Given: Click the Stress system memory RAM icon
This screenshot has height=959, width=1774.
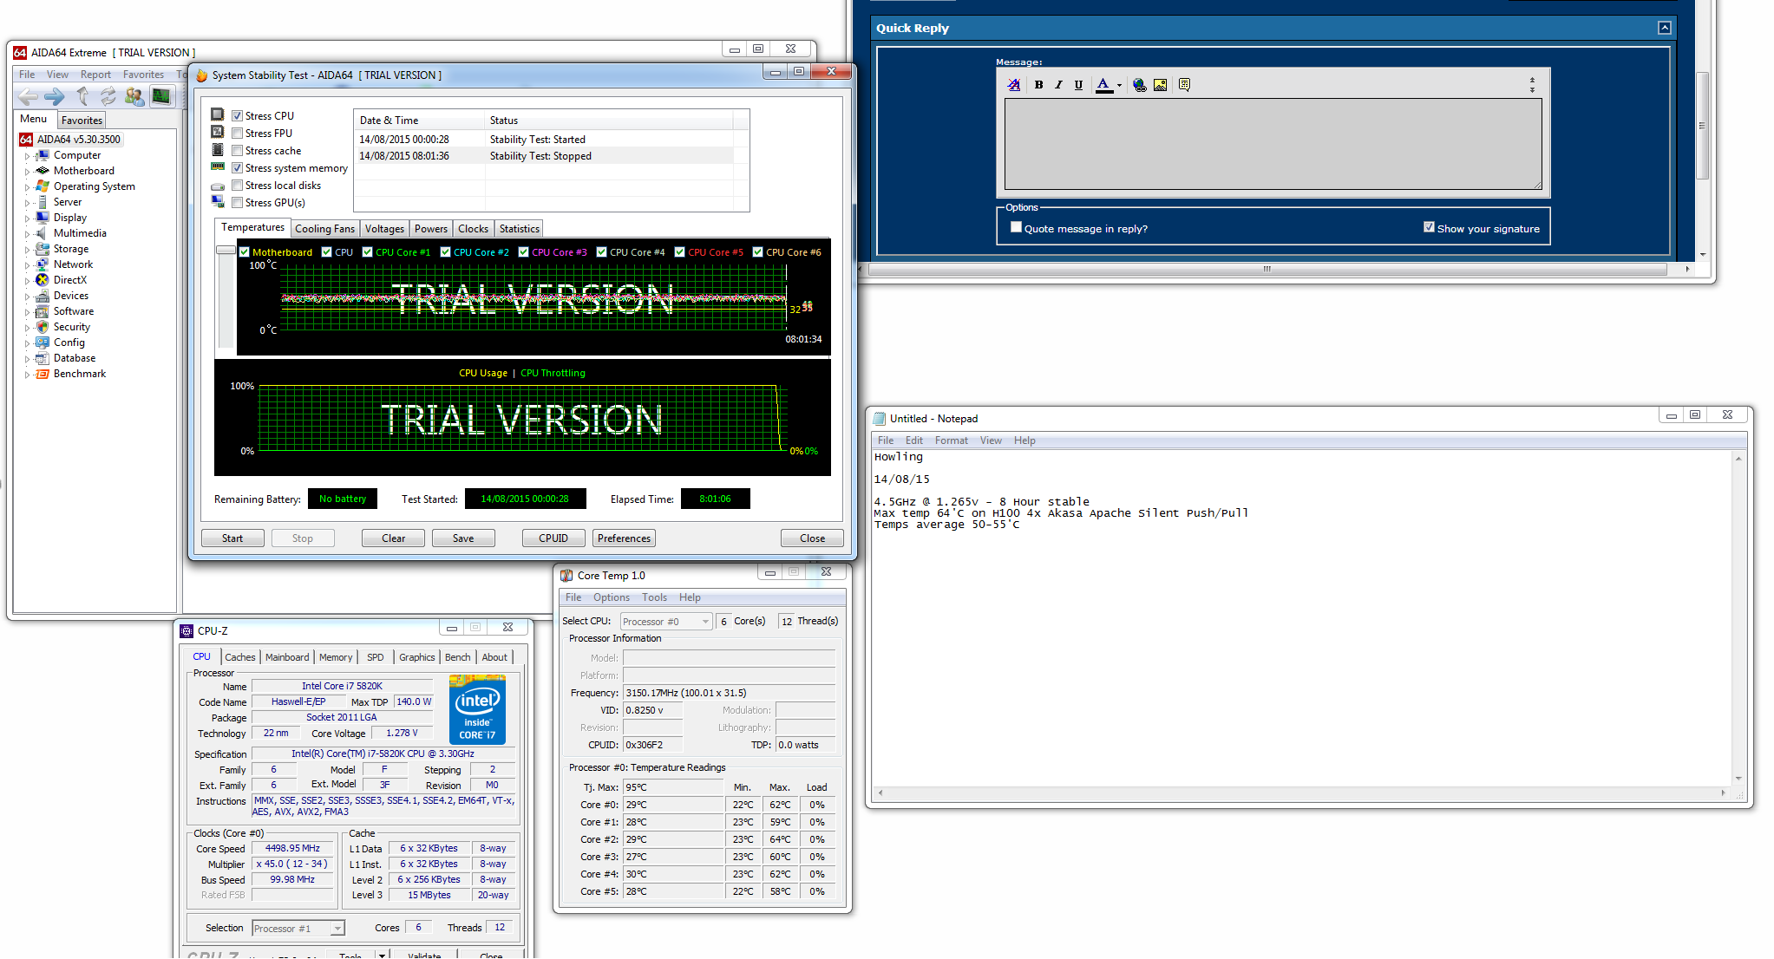Looking at the screenshot, I should pyautogui.click(x=218, y=166).
